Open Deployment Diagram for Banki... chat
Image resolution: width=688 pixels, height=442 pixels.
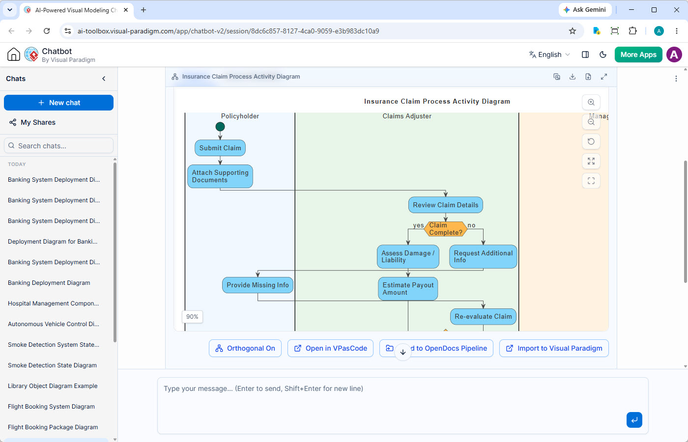coord(53,242)
